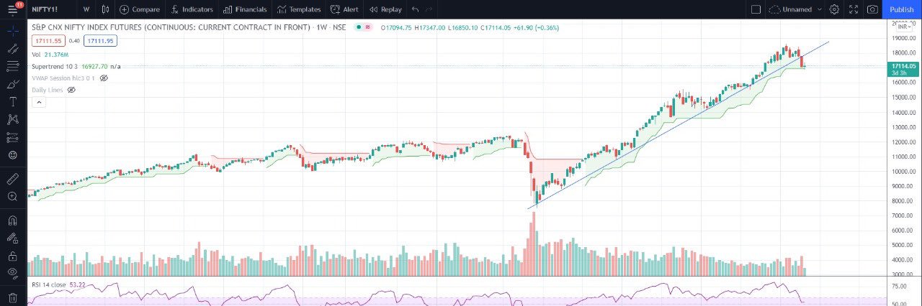
Task: Activate the zoom in tool
Action: coord(13,196)
